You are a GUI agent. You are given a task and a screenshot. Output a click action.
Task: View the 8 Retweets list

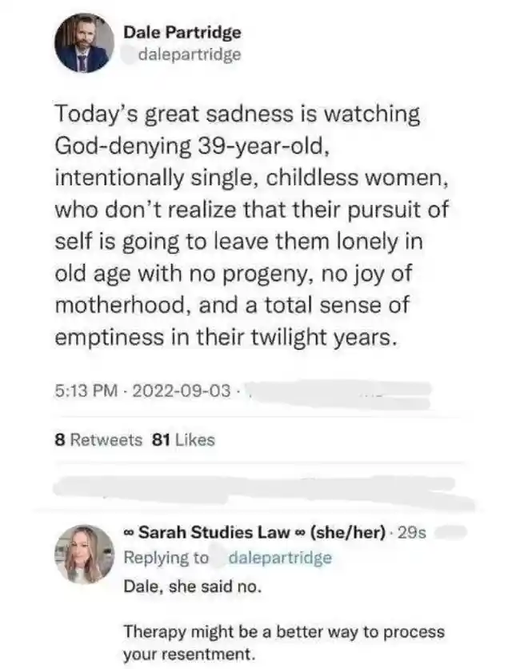pos(98,440)
